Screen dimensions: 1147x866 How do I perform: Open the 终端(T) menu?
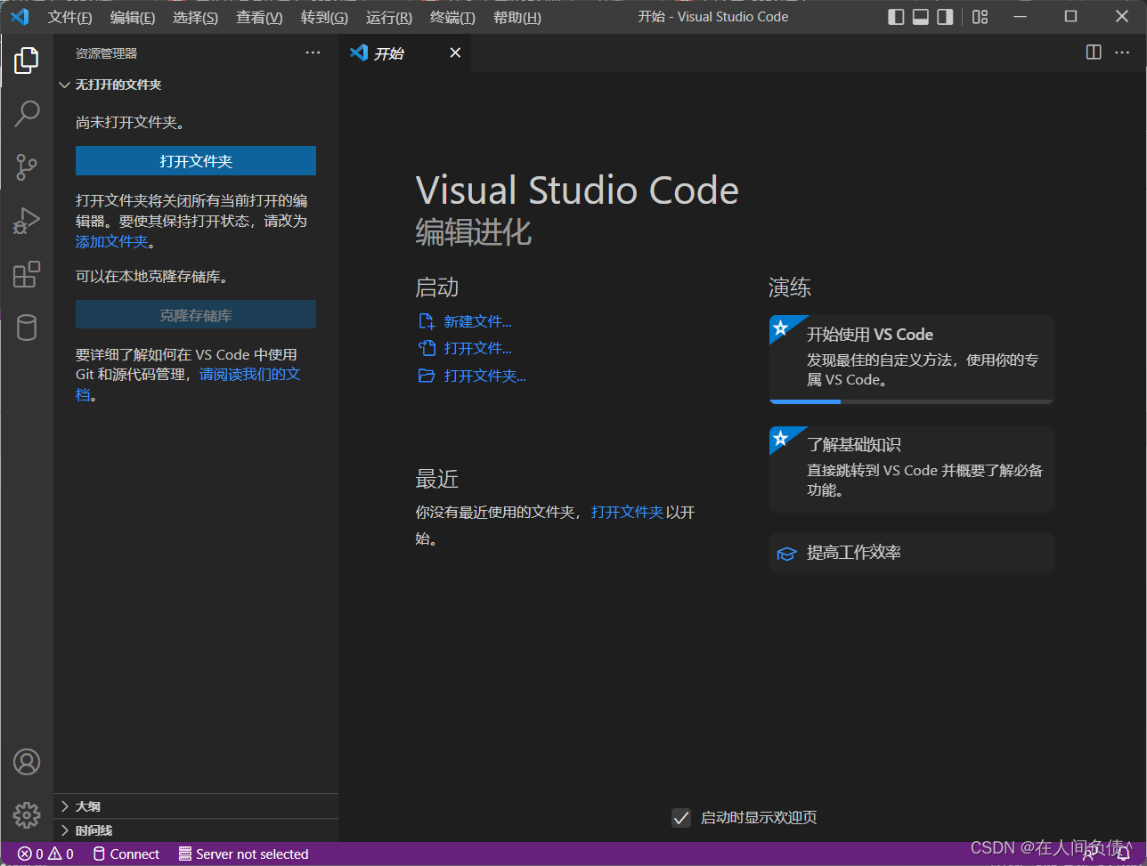click(452, 18)
